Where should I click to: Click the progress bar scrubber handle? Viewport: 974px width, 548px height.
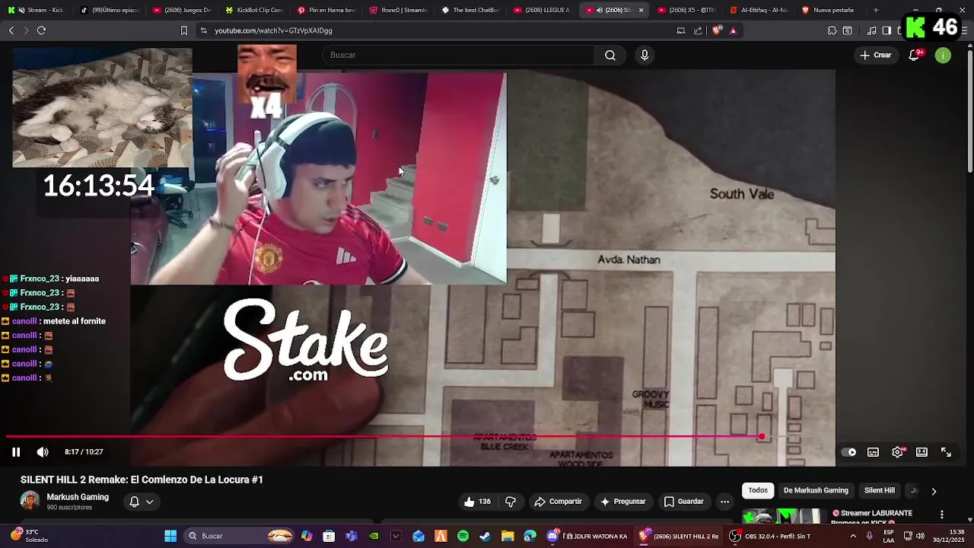coord(761,437)
